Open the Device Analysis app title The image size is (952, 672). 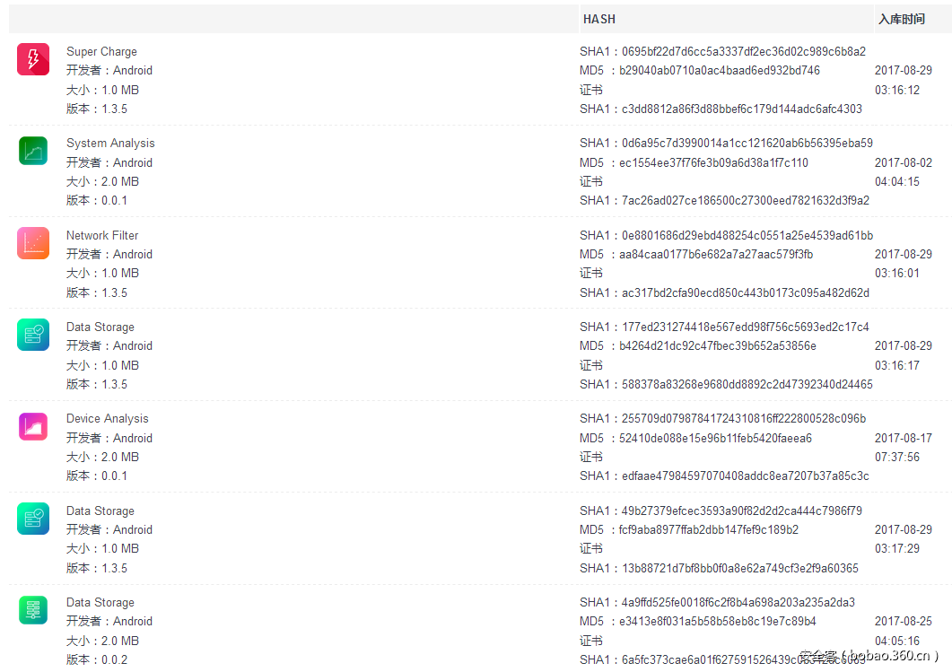coord(108,419)
